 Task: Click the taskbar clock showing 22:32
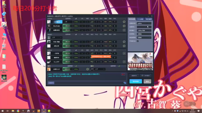point(192,111)
